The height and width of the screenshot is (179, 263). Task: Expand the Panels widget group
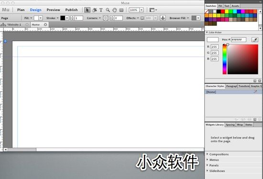(x=208, y=165)
